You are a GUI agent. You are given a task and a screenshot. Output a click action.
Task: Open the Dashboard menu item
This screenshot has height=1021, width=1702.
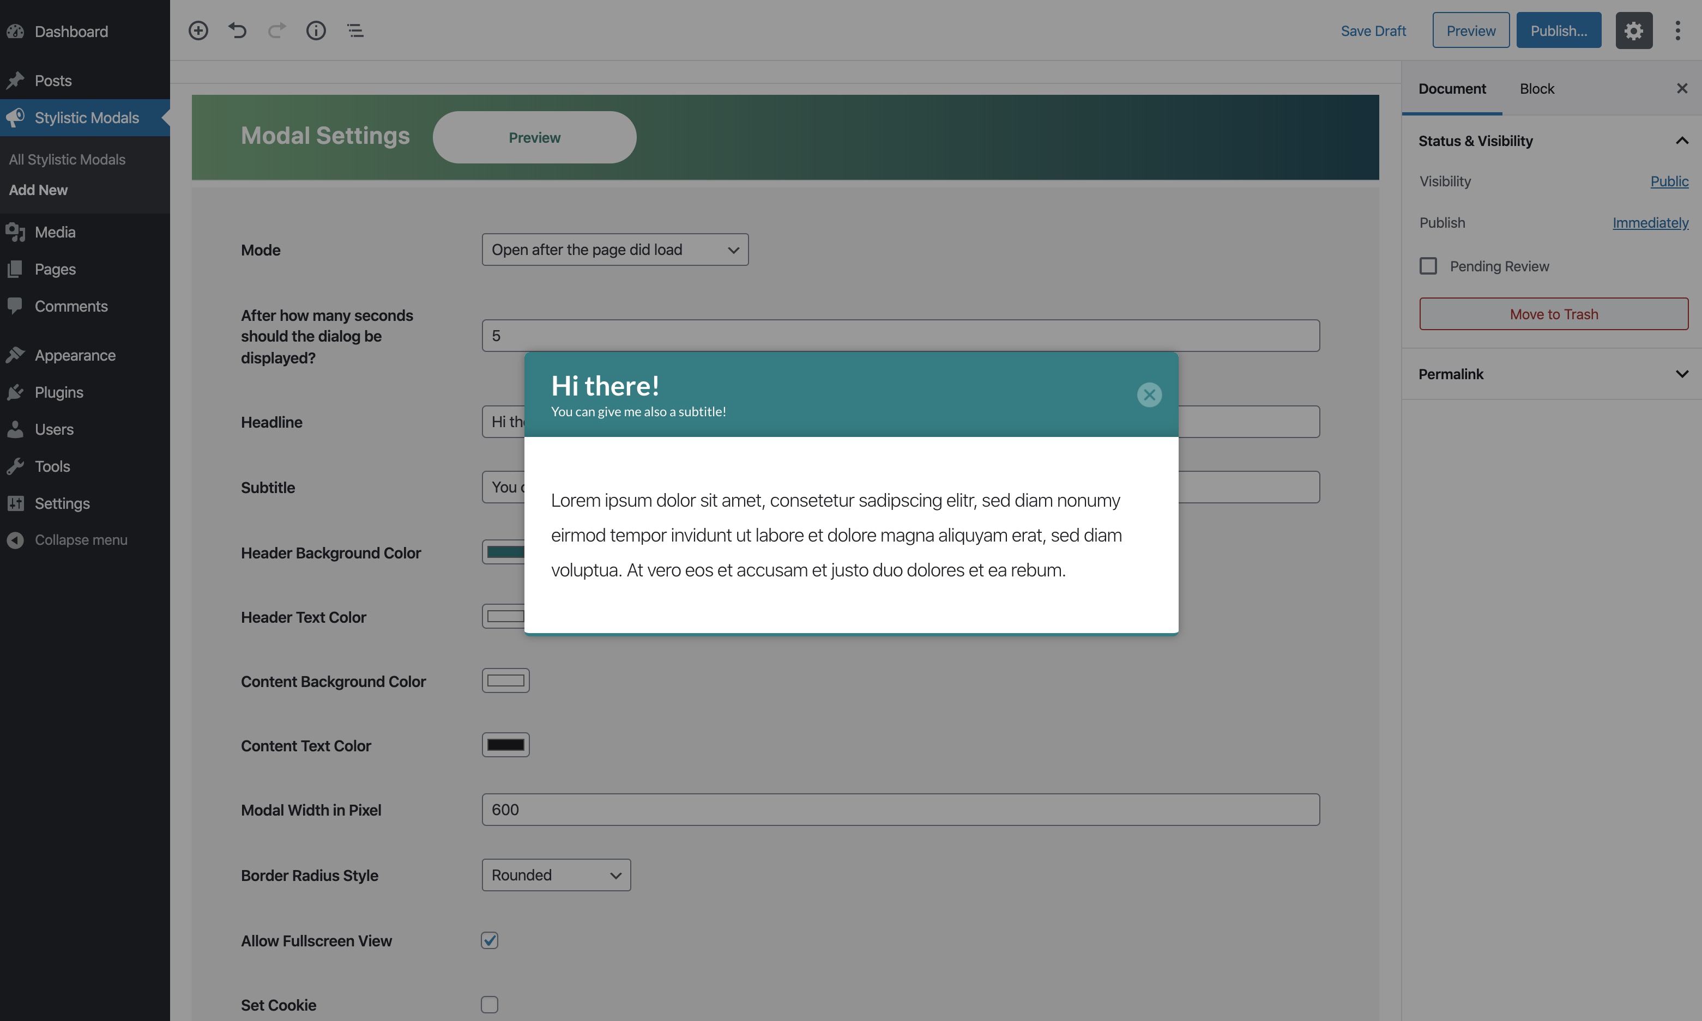coord(85,32)
